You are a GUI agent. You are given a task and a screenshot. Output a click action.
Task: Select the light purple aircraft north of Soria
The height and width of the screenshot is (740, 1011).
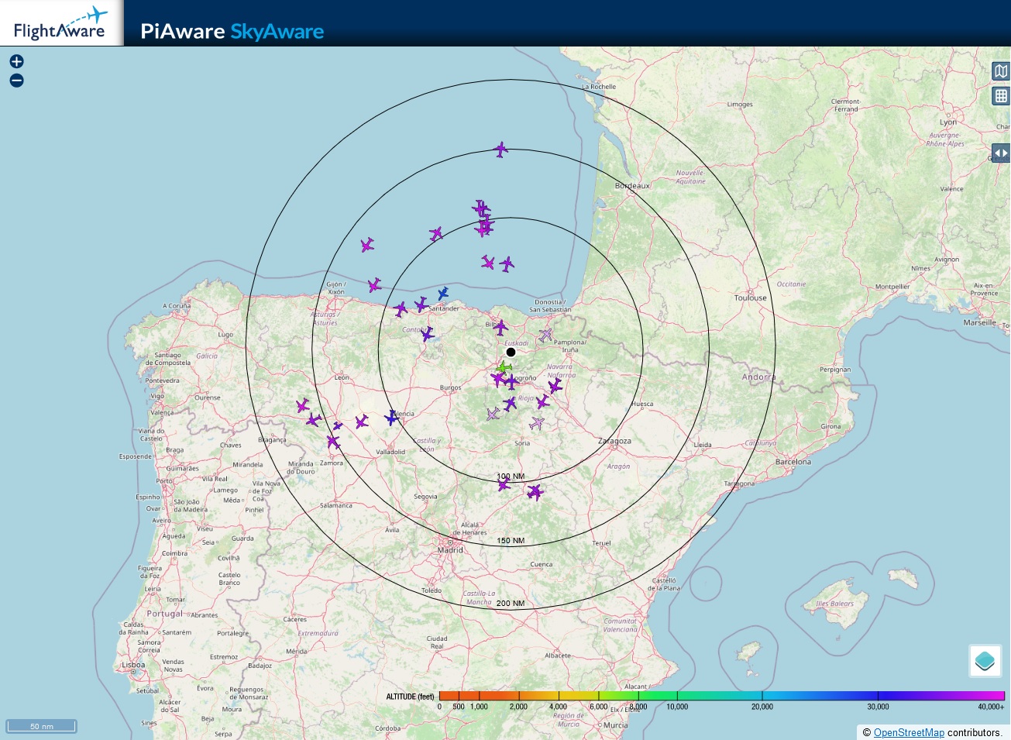coord(536,423)
